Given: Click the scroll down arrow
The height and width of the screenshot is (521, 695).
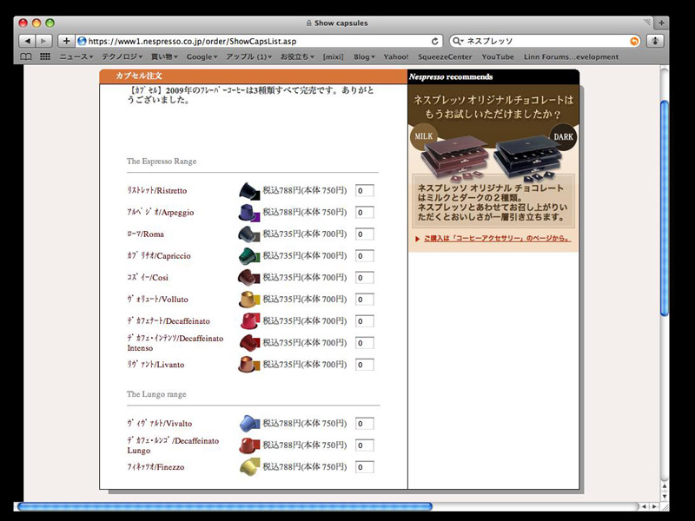Looking at the screenshot, I should (x=664, y=496).
